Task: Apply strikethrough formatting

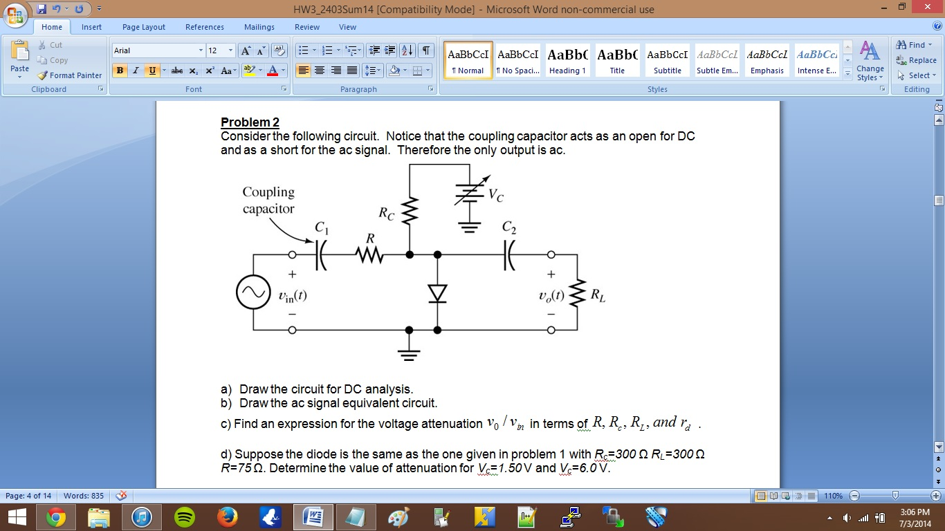Action: point(177,71)
